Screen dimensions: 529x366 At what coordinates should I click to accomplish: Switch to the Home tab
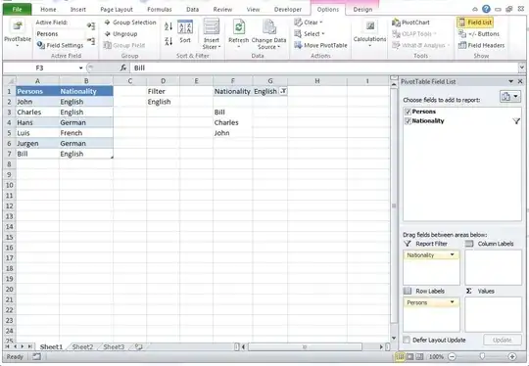pos(48,10)
